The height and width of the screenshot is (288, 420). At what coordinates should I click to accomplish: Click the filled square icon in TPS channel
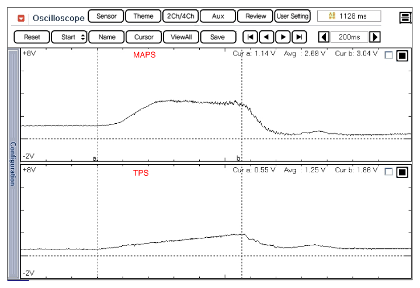(x=402, y=172)
